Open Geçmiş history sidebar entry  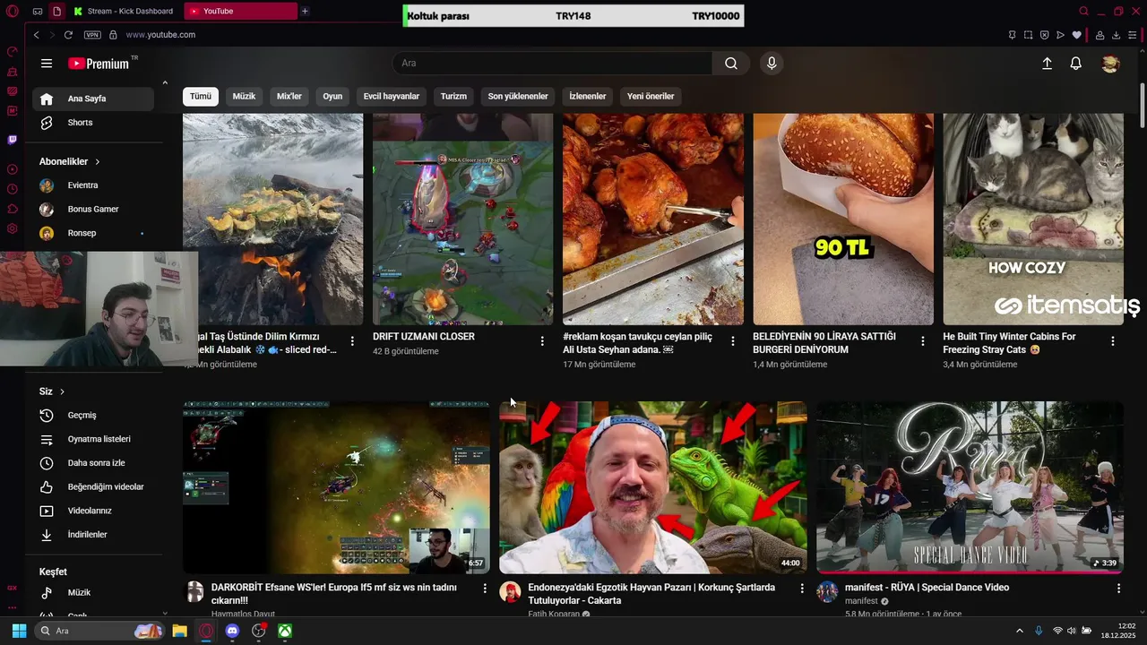click(92, 416)
